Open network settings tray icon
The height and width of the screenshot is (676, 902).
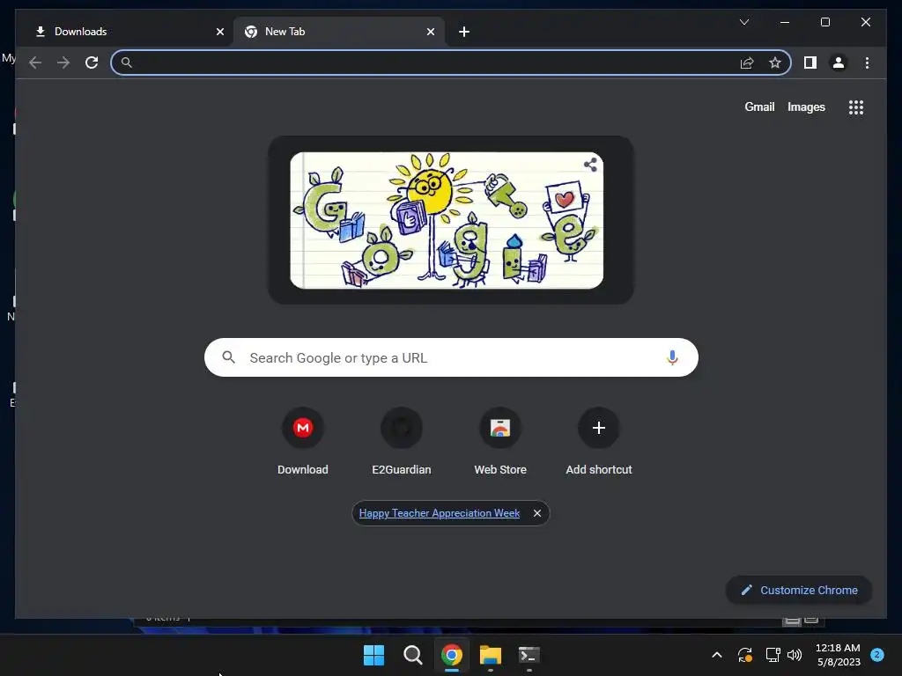click(773, 655)
